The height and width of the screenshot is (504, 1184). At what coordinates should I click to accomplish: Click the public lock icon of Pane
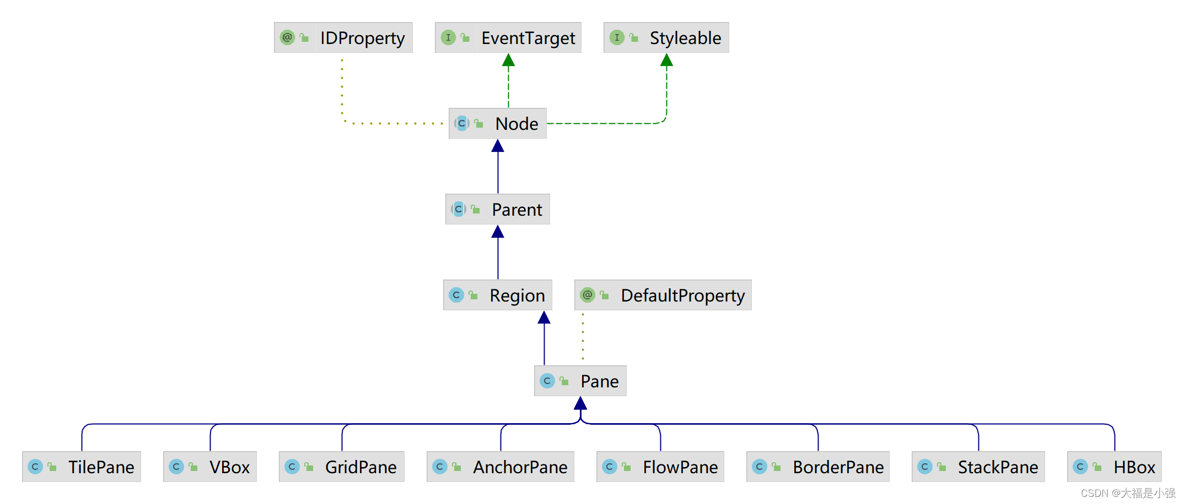564,381
